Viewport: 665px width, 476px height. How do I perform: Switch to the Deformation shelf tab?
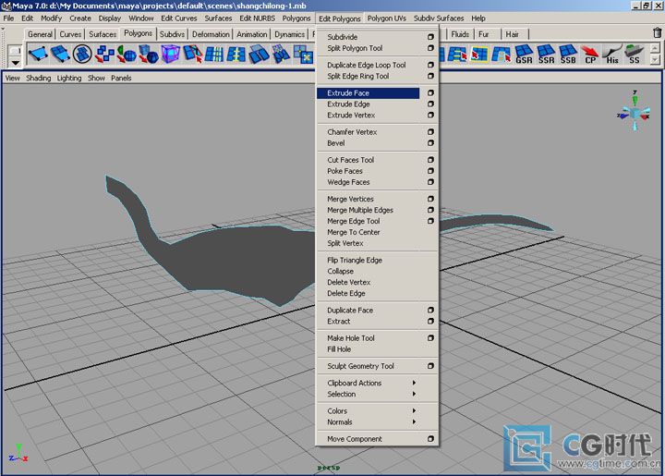(x=211, y=34)
